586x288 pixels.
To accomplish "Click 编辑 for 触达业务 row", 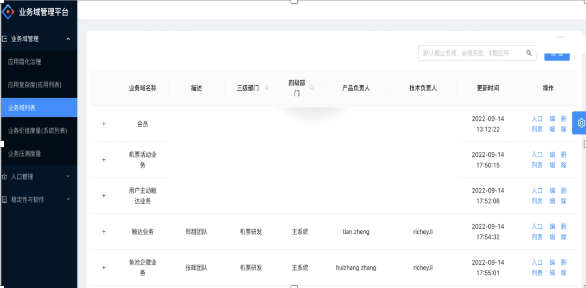I will [552, 232].
